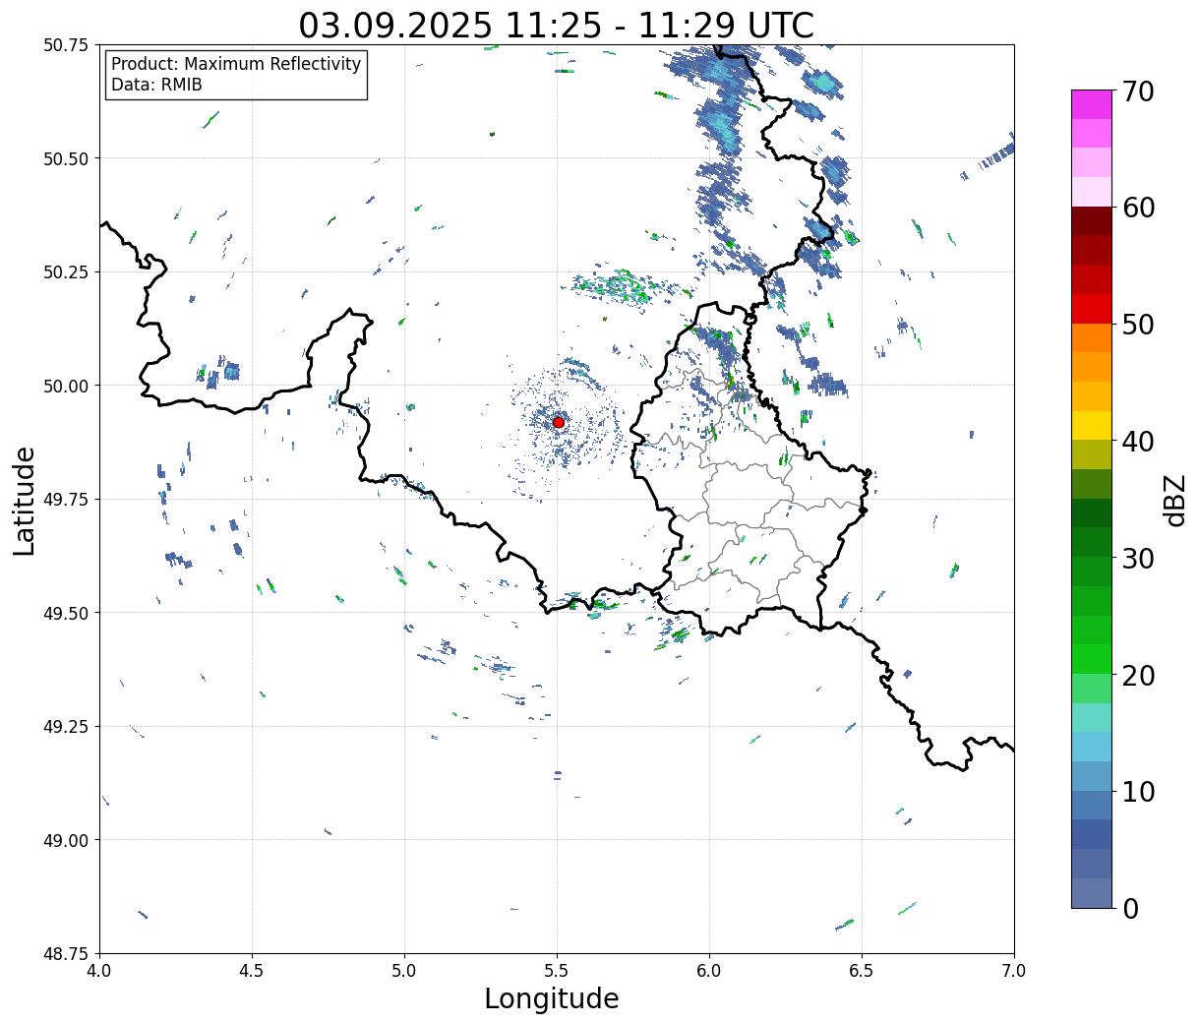Screen dimensions: 1199x1023
Task: Click the bottom grey-blue colorbar segment at 0
Action: coord(1092,892)
